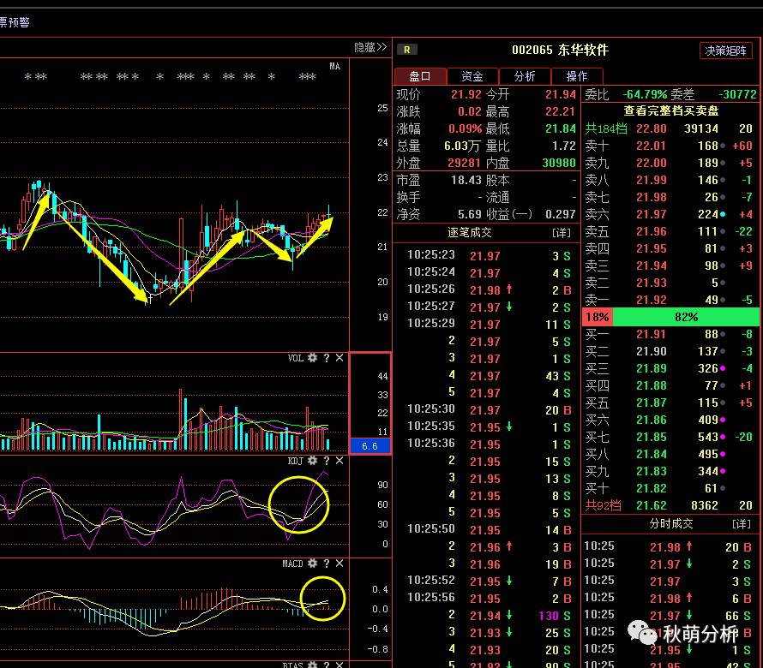This screenshot has width=763, height=668.
Task: Click the R badge beside stock code
Action: point(407,50)
